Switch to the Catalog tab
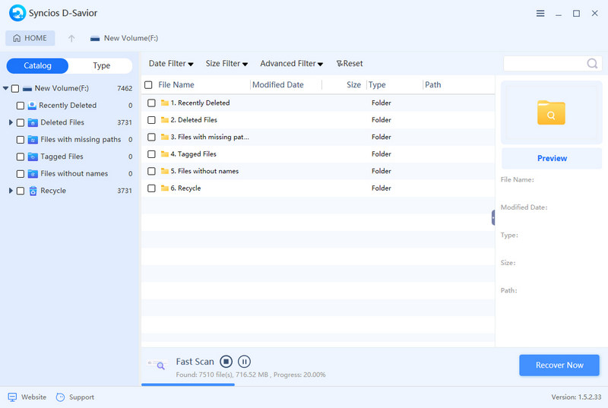The image size is (608, 408). coord(37,65)
